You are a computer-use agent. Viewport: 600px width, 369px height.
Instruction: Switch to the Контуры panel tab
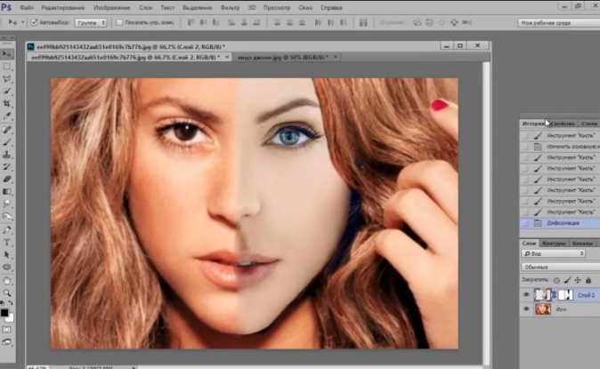point(554,244)
